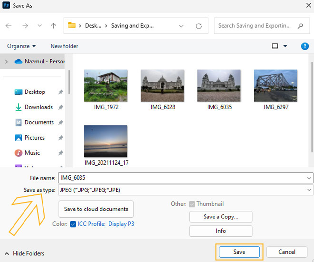Click the Back navigation arrow

pyautogui.click(x=9, y=26)
